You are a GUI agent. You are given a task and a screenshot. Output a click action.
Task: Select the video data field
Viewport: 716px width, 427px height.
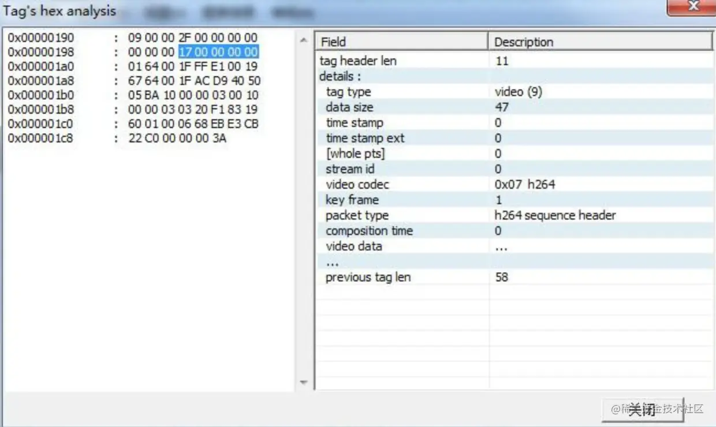click(x=353, y=246)
